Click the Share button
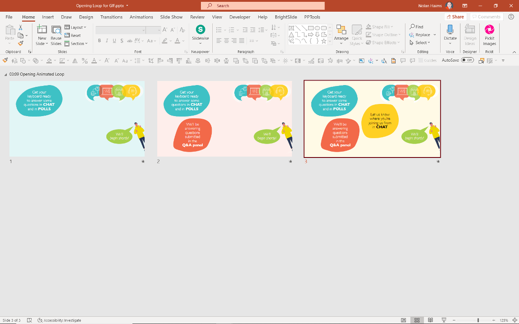The image size is (519, 324). click(455, 16)
